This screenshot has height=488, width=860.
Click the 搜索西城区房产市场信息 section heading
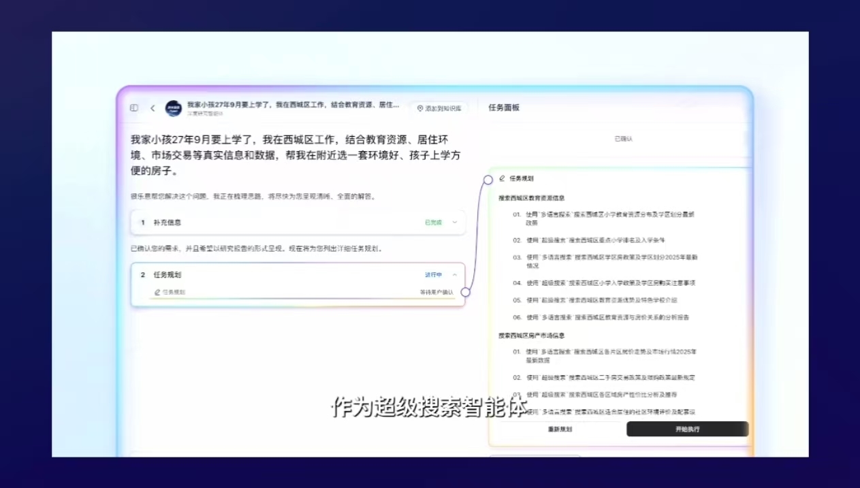531,336
